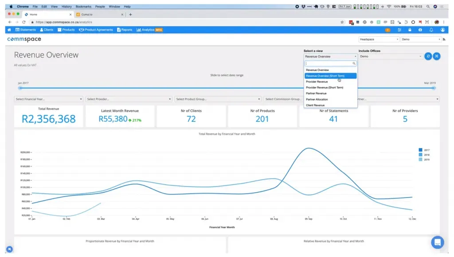
Task: Click the Mar 2019 slider end handle
Action: pos(434,88)
